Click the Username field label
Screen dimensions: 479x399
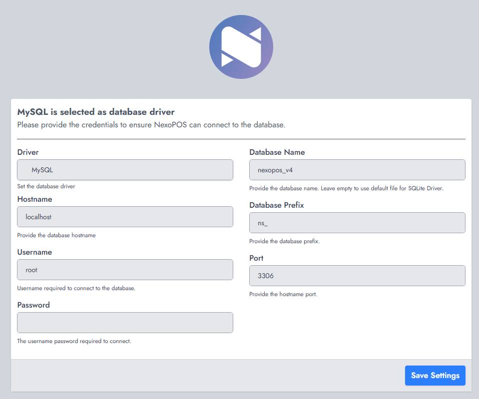coord(34,252)
